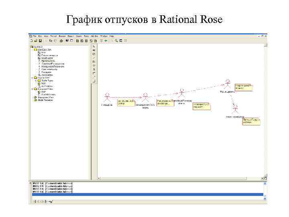289x217 pixels.
Task: Open the Format menu
Action: 53,36
